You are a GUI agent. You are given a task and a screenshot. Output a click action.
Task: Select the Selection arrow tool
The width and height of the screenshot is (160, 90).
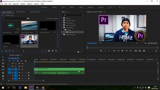pyautogui.click(x=3, y=57)
